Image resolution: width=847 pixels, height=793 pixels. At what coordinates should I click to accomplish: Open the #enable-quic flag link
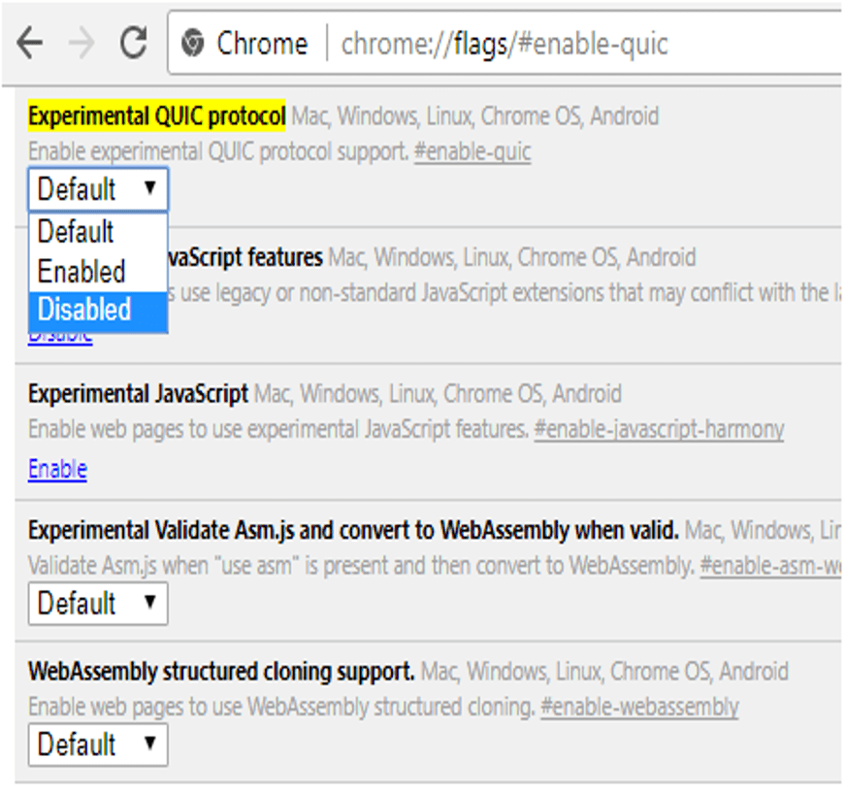474,152
